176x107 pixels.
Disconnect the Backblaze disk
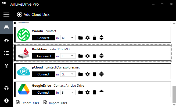point(43,56)
